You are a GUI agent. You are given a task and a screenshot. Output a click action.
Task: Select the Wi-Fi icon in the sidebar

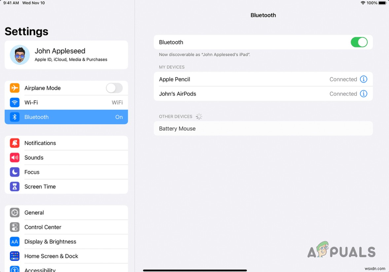pos(15,102)
